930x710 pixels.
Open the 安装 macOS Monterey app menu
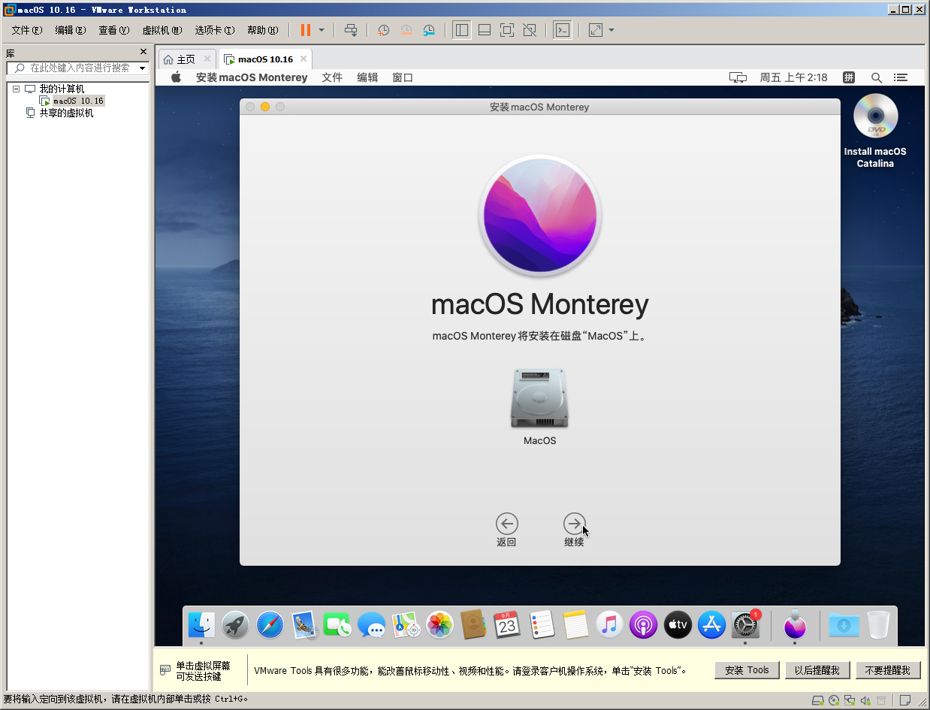[x=252, y=77]
